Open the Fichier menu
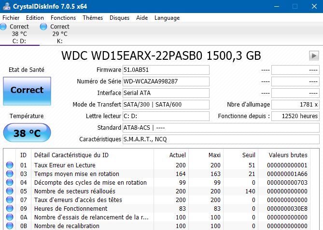Screen dimensions: 323x230 tap(11, 18)
